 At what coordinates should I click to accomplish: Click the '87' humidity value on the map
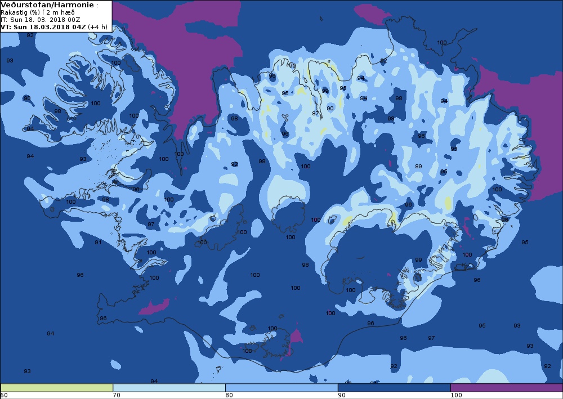click(x=315, y=113)
